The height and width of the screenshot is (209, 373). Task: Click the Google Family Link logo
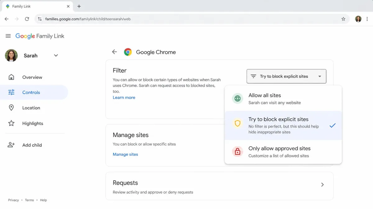(40, 36)
